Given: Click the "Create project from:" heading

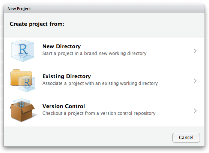Looking at the screenshot, I should point(37,24).
